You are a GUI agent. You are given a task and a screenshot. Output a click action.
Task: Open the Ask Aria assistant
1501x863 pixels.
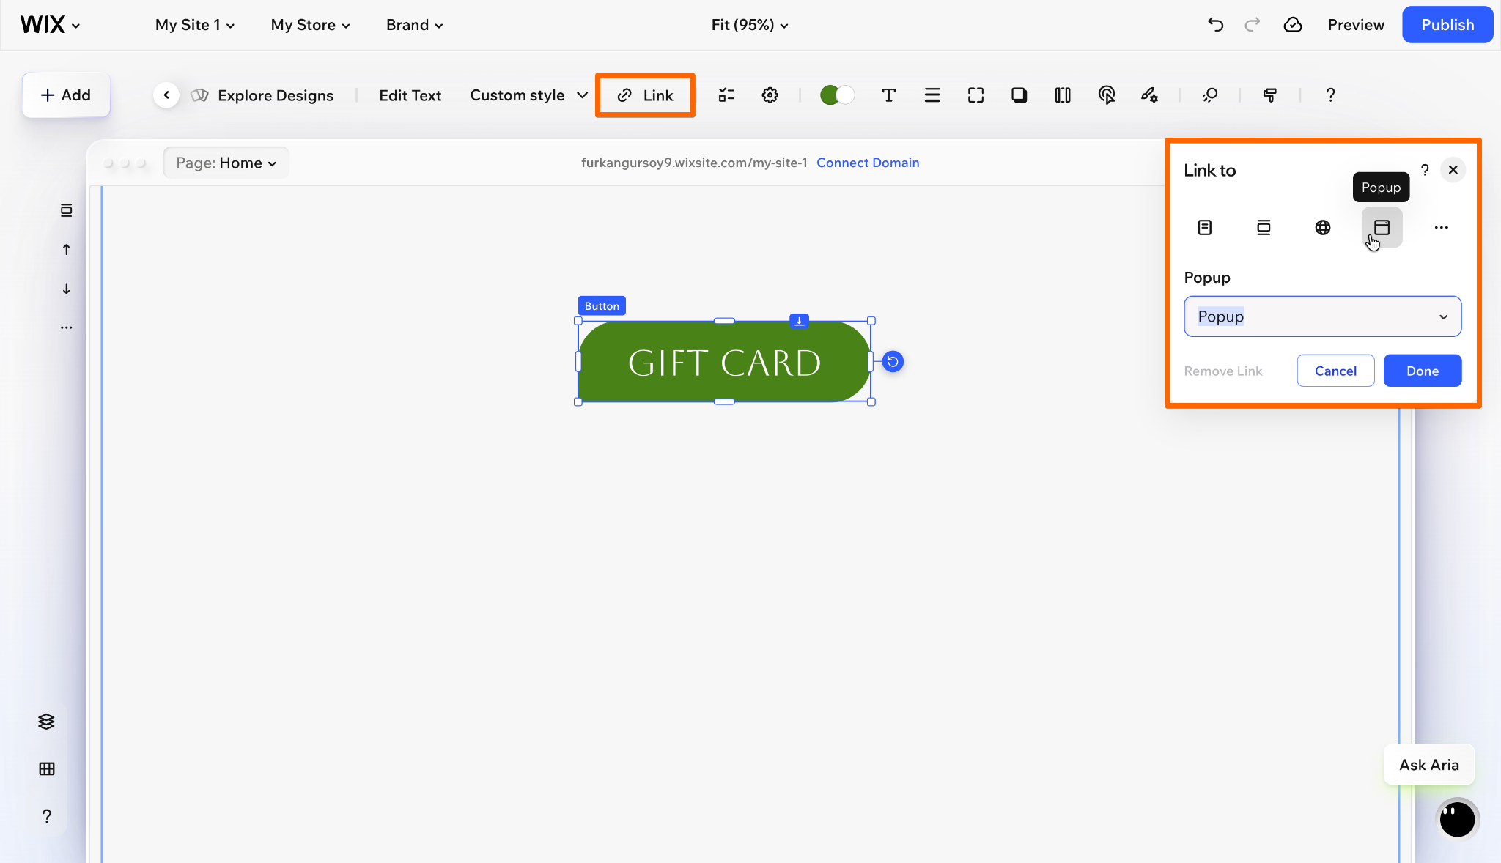click(1428, 765)
